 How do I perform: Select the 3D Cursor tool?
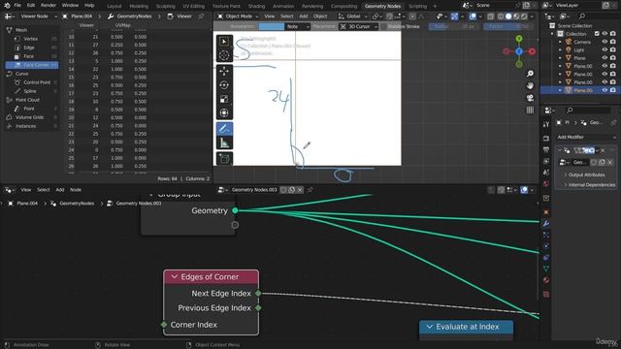coord(224,55)
